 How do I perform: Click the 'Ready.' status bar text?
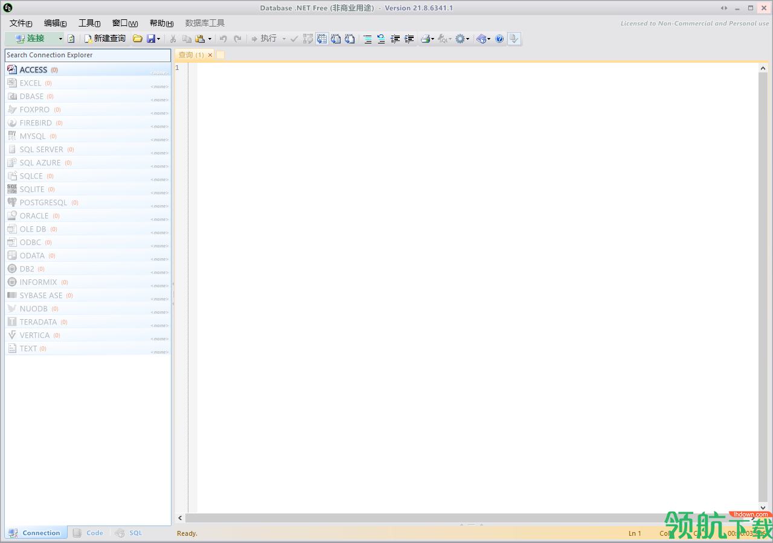[187, 533]
